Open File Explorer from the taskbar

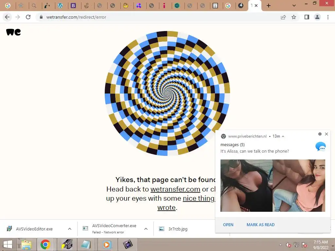pos(26,244)
